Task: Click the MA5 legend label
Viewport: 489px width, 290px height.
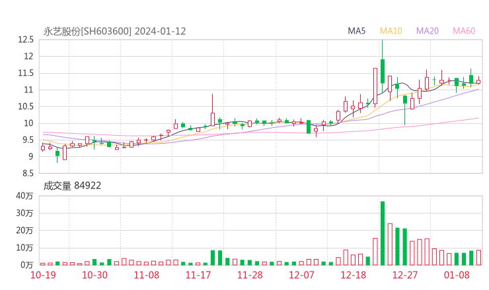Action: (x=356, y=31)
